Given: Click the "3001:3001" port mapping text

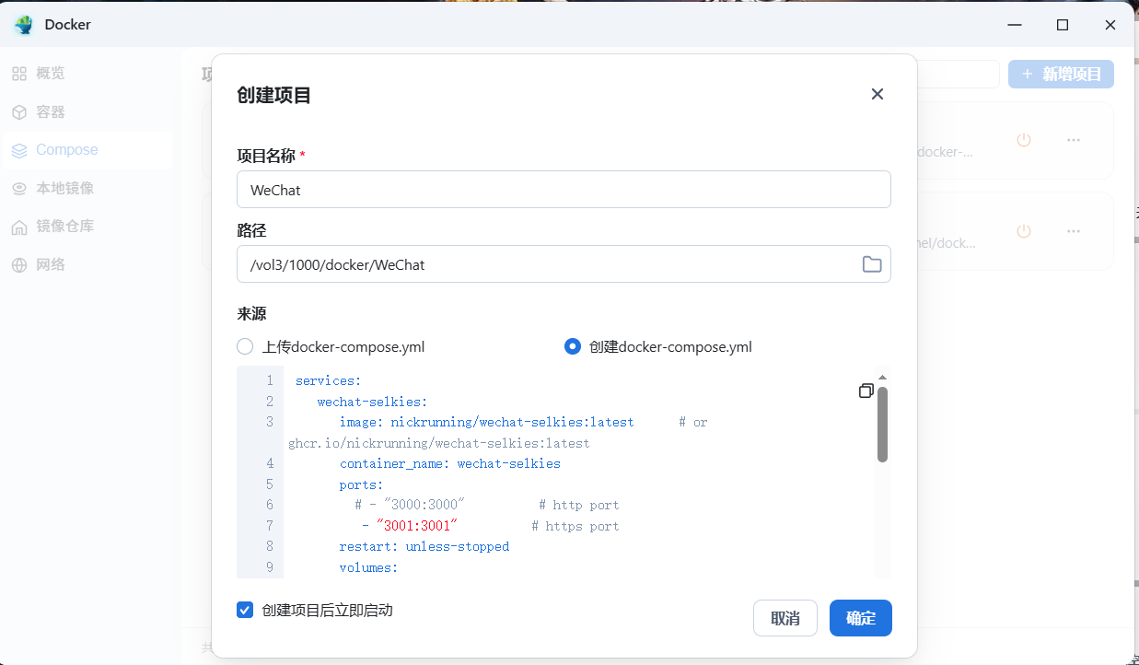Looking at the screenshot, I should [416, 526].
